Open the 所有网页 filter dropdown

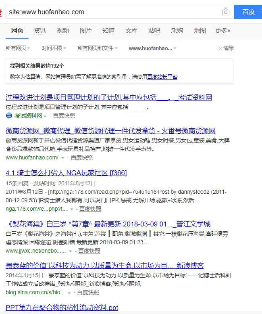click(x=18, y=48)
